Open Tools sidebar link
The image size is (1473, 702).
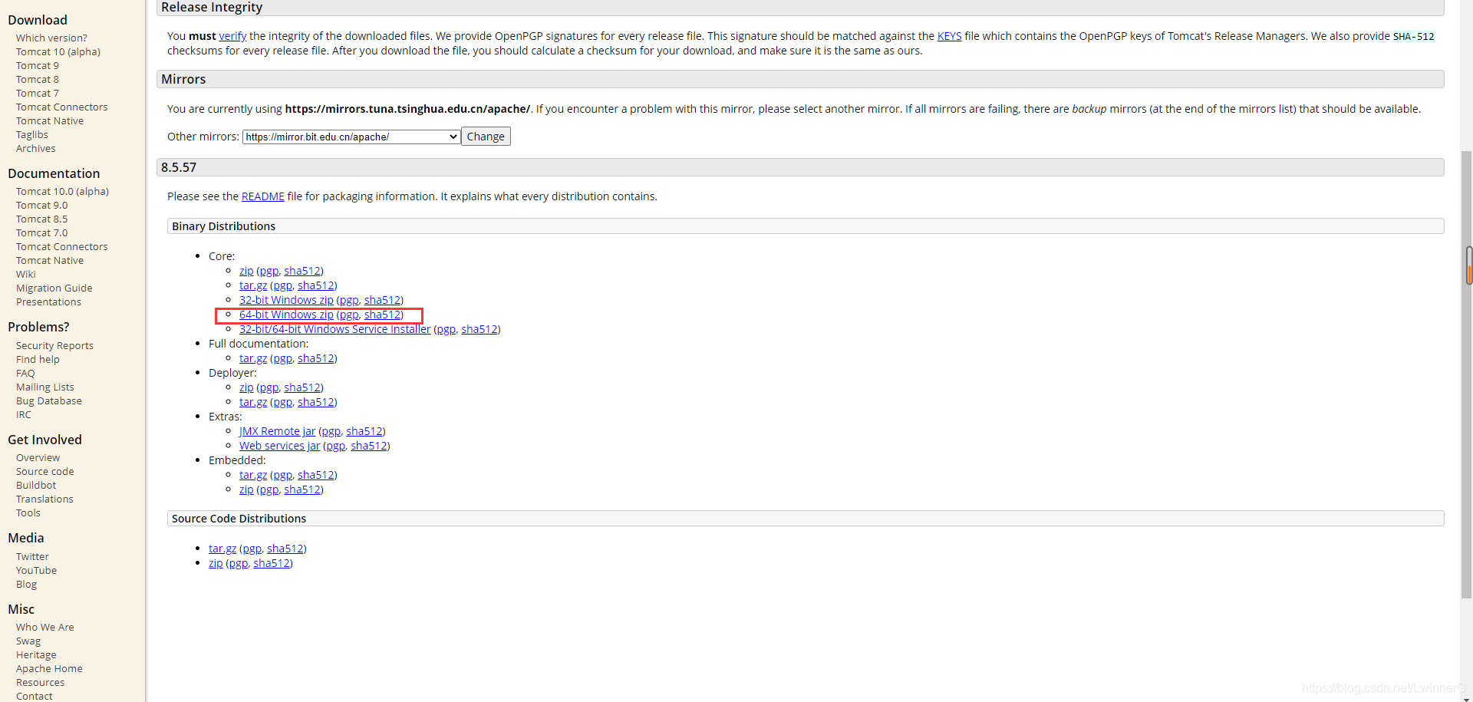[28, 513]
